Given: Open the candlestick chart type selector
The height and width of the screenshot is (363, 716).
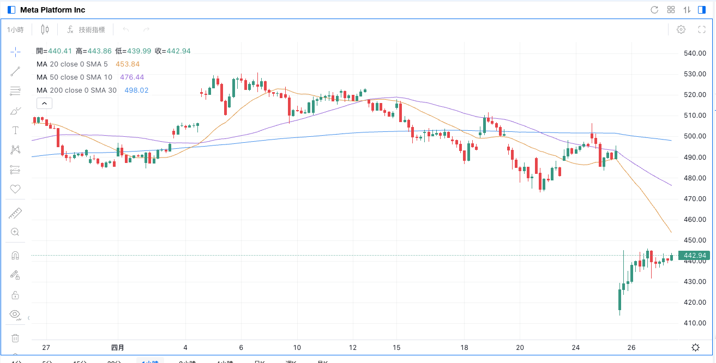Looking at the screenshot, I should tap(45, 29).
